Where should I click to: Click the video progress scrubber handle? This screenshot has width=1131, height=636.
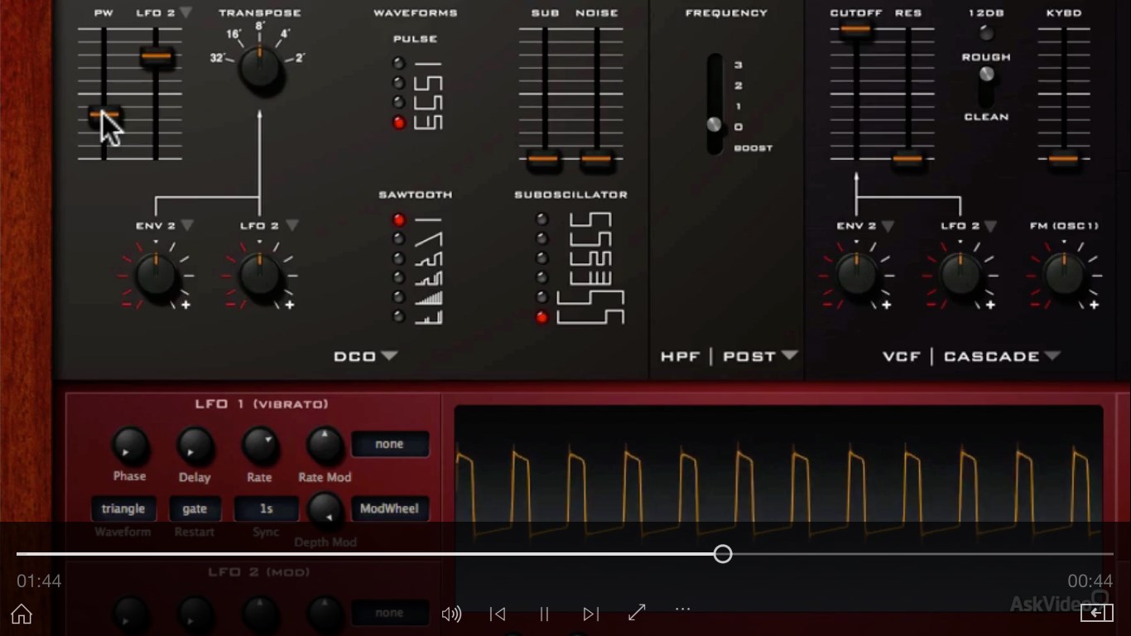point(723,554)
